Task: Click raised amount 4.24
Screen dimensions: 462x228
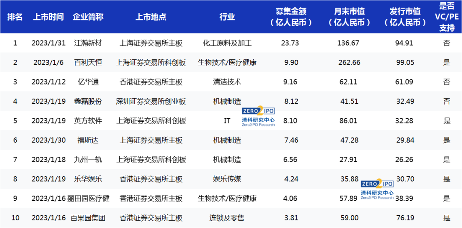Action: pyautogui.click(x=291, y=179)
